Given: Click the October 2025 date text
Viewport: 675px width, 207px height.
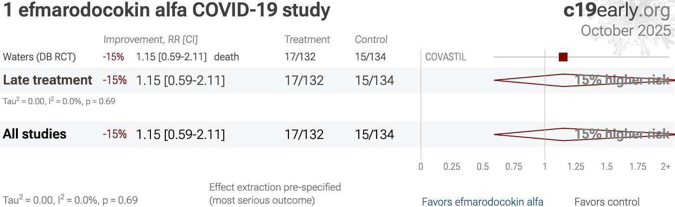Looking at the screenshot, I should click(625, 30).
